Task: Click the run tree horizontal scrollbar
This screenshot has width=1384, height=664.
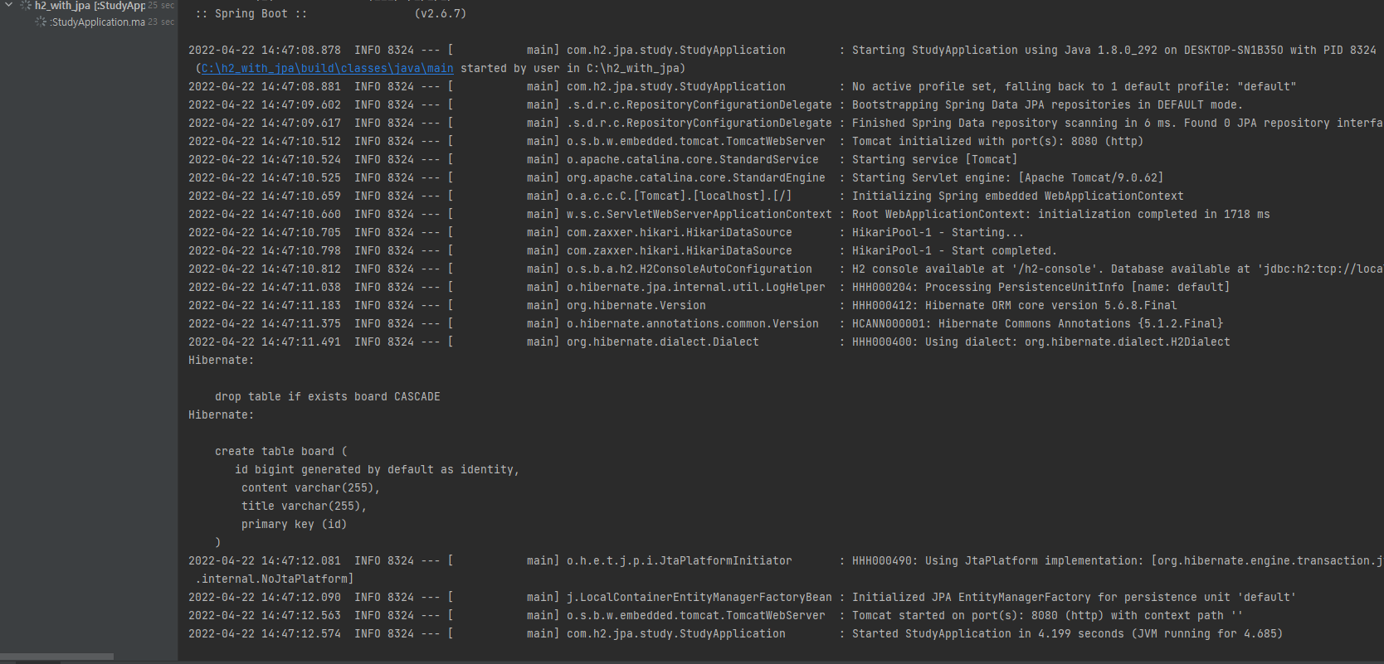Action: (x=56, y=657)
